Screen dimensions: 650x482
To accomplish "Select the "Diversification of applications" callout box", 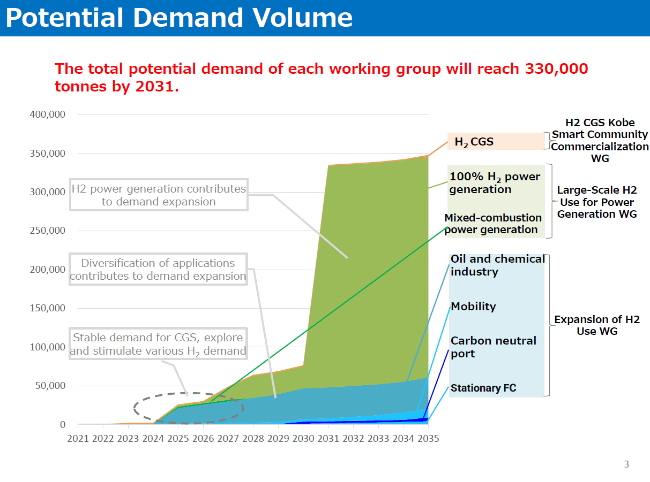I will 158,270.
